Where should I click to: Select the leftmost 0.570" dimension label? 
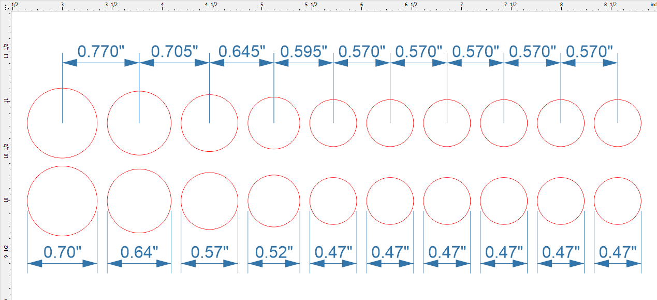361,51
